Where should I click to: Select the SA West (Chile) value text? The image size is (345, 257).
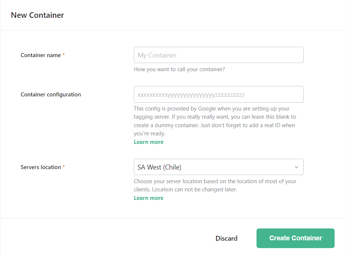click(159, 167)
